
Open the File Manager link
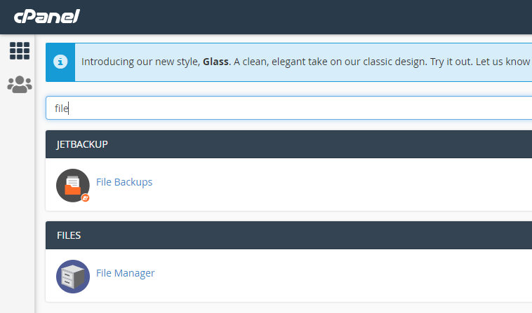(x=125, y=273)
